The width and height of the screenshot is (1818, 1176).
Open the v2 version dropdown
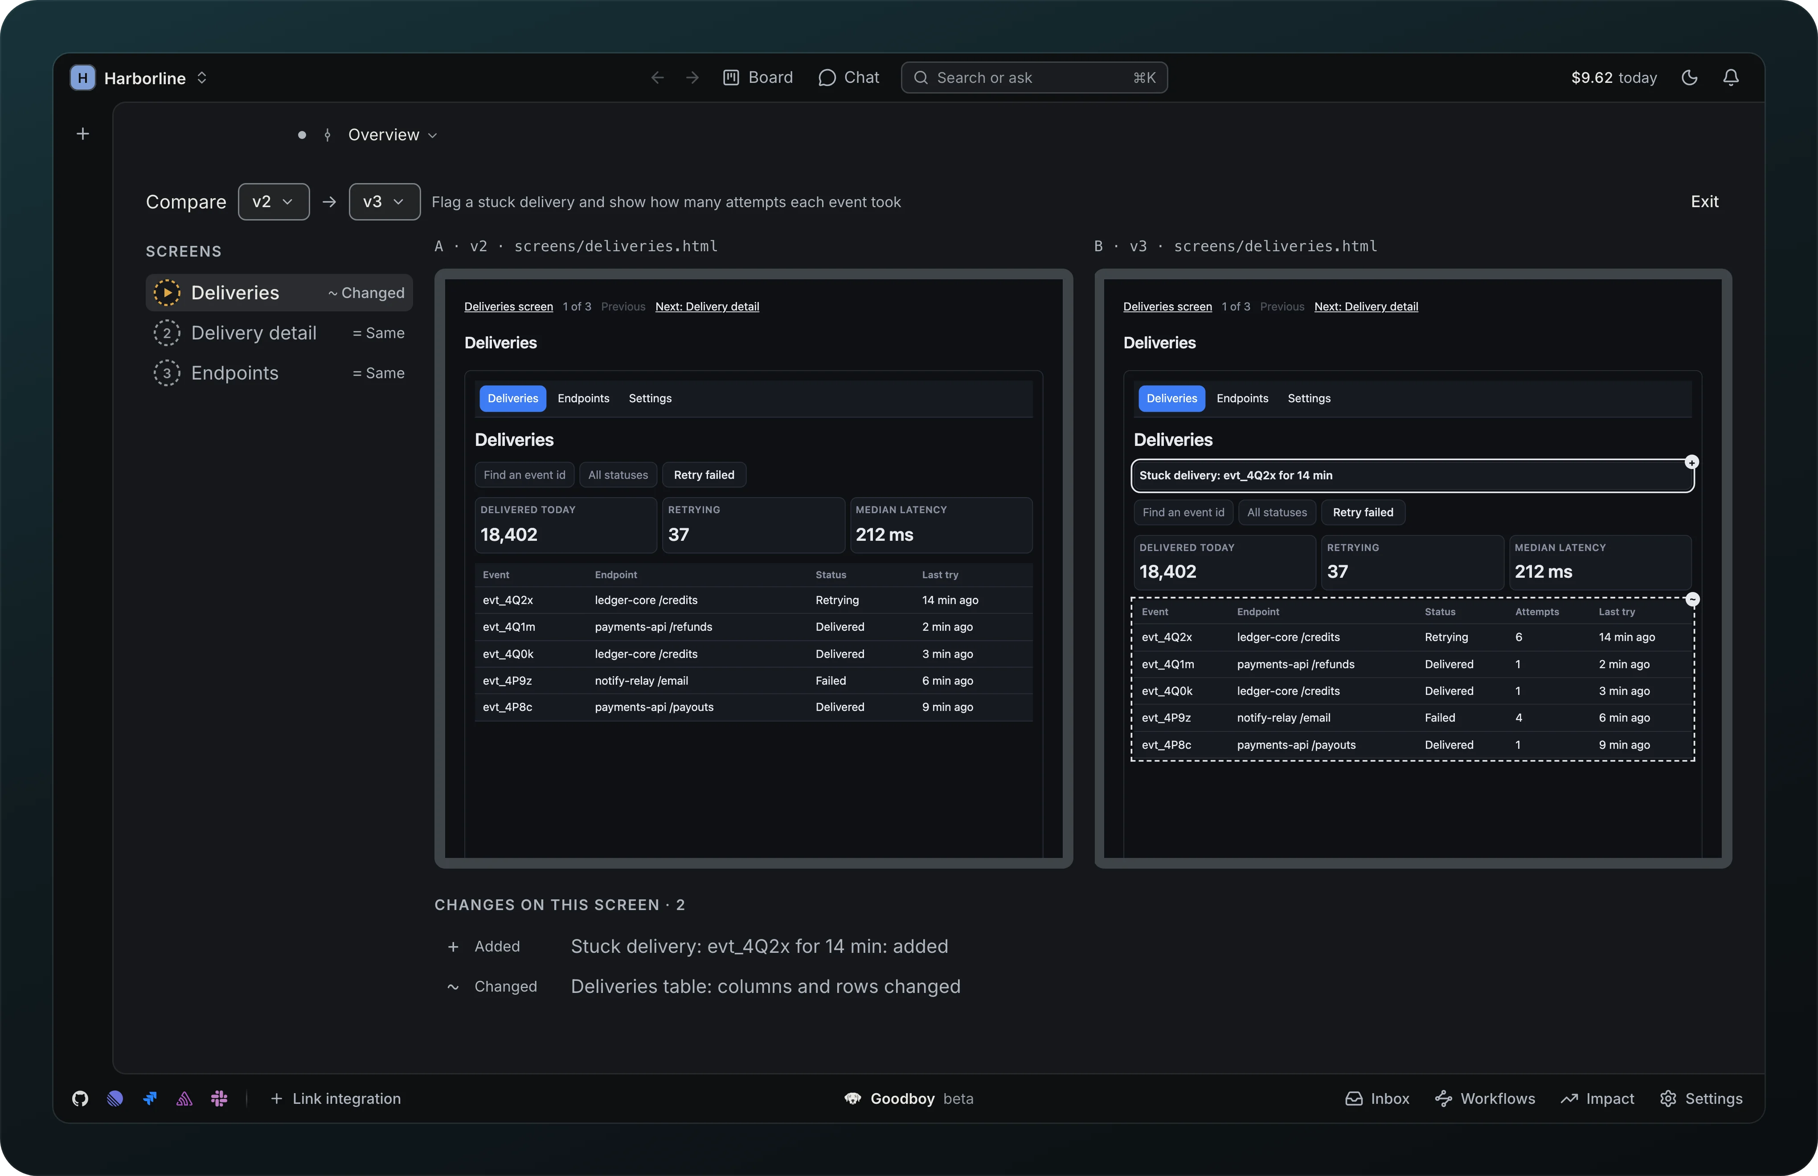point(274,202)
